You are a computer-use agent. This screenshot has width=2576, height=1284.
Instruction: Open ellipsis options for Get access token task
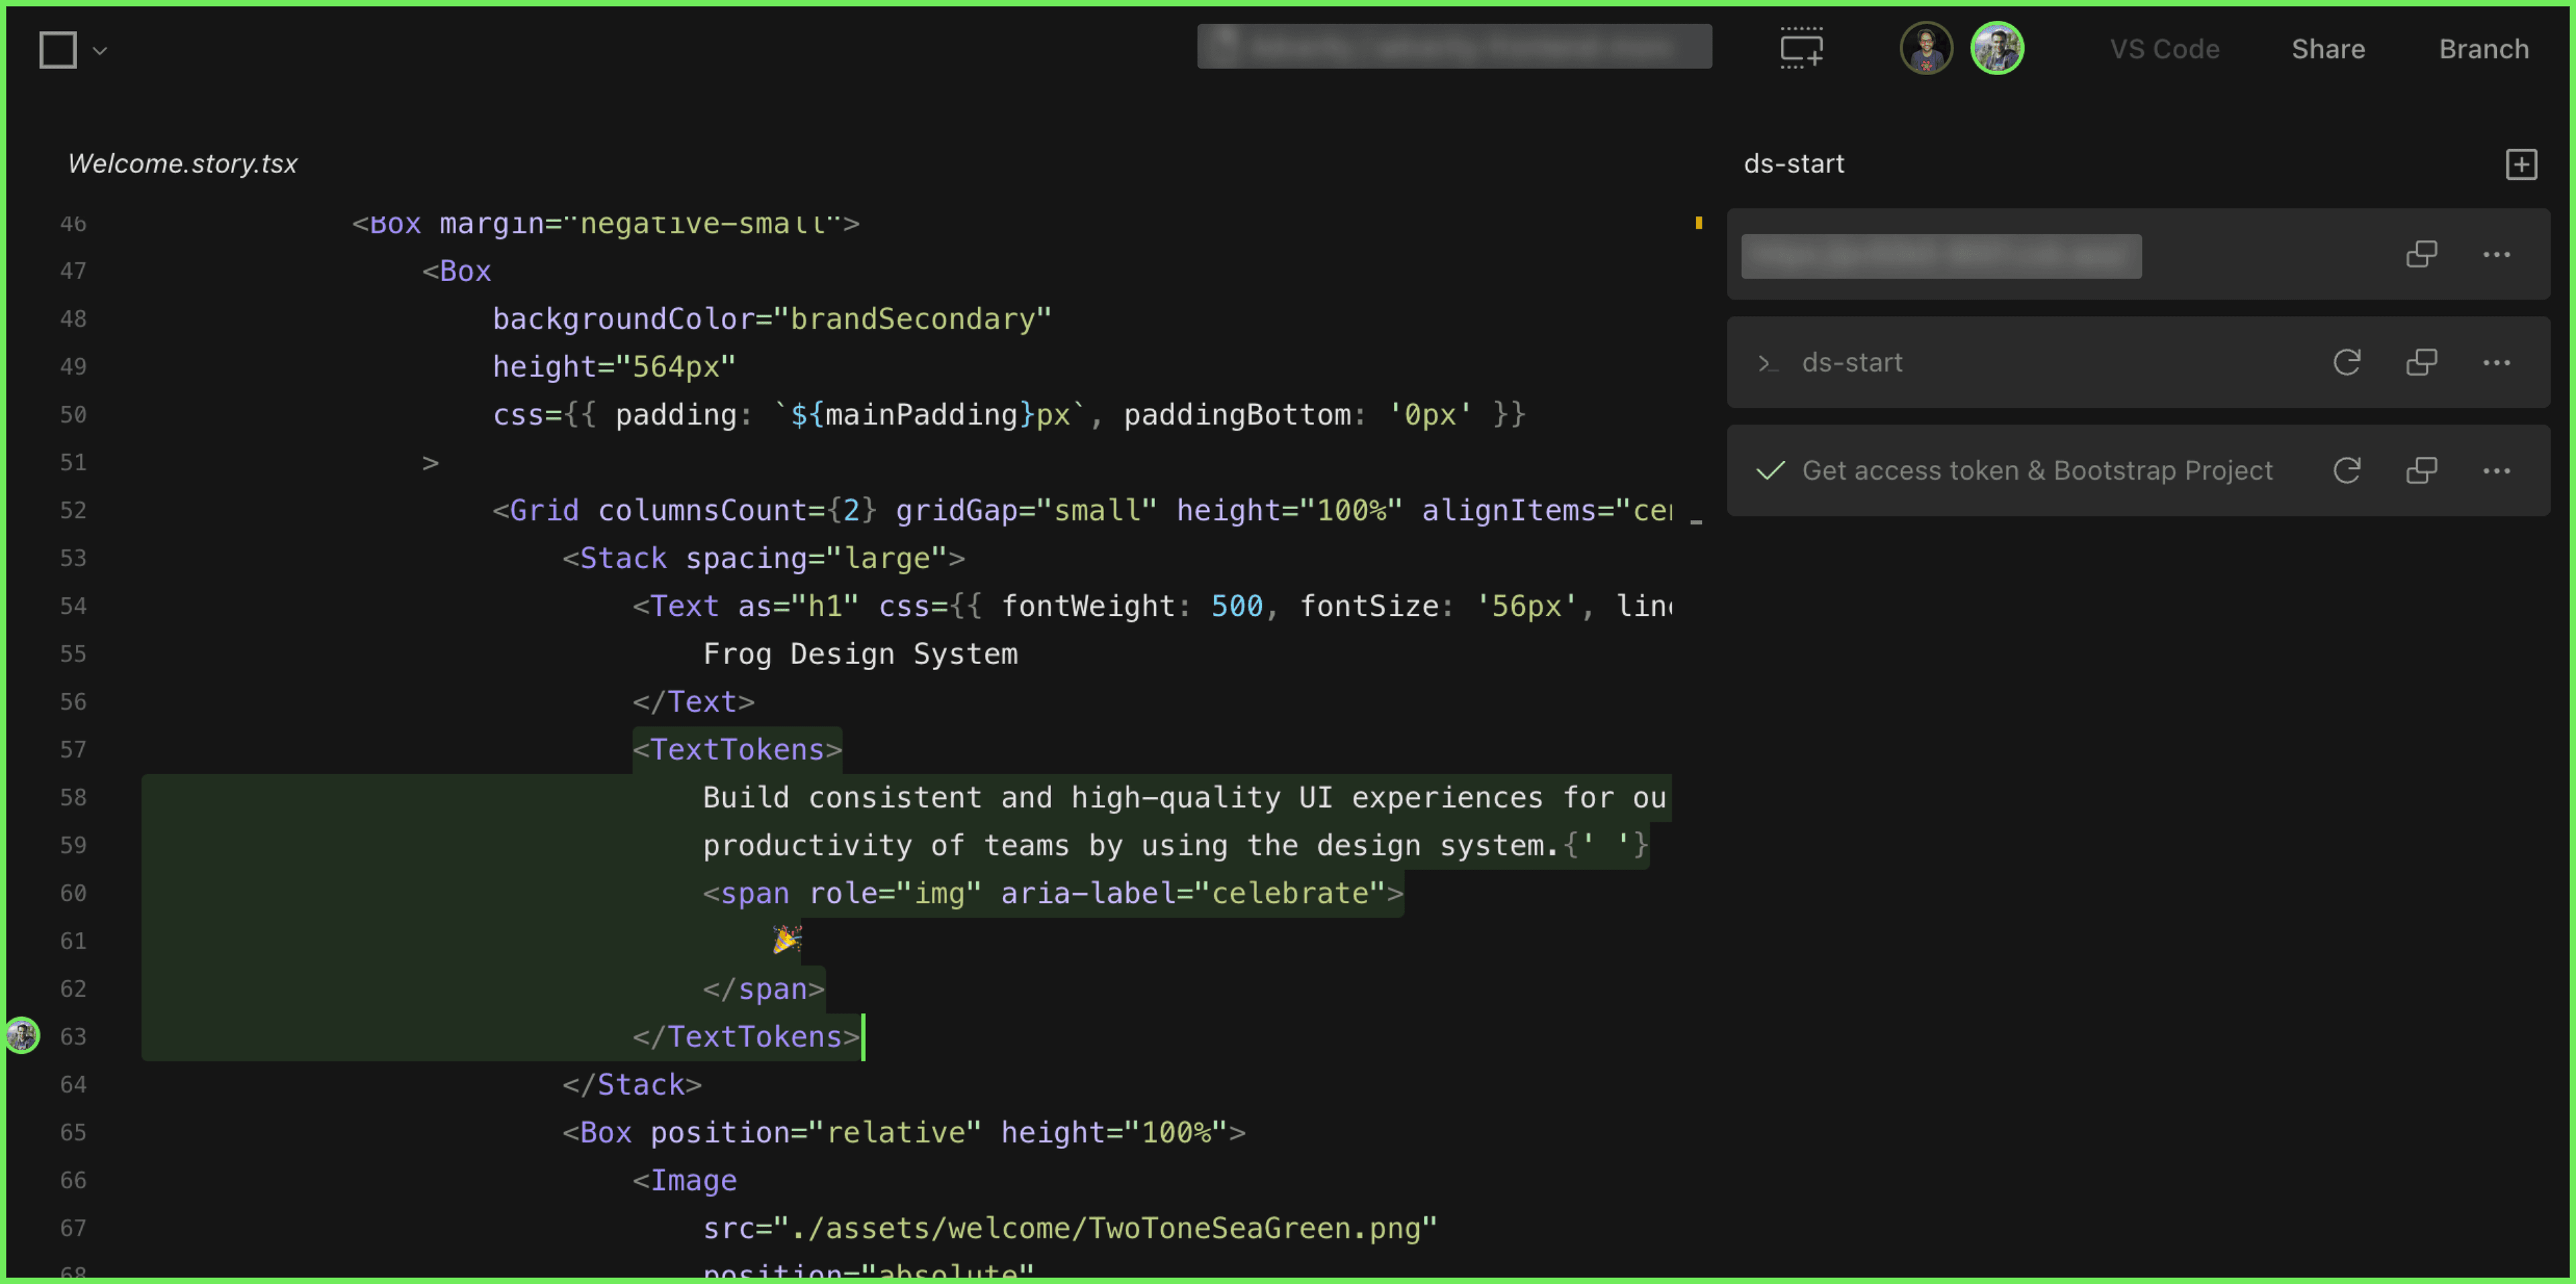(x=2497, y=470)
